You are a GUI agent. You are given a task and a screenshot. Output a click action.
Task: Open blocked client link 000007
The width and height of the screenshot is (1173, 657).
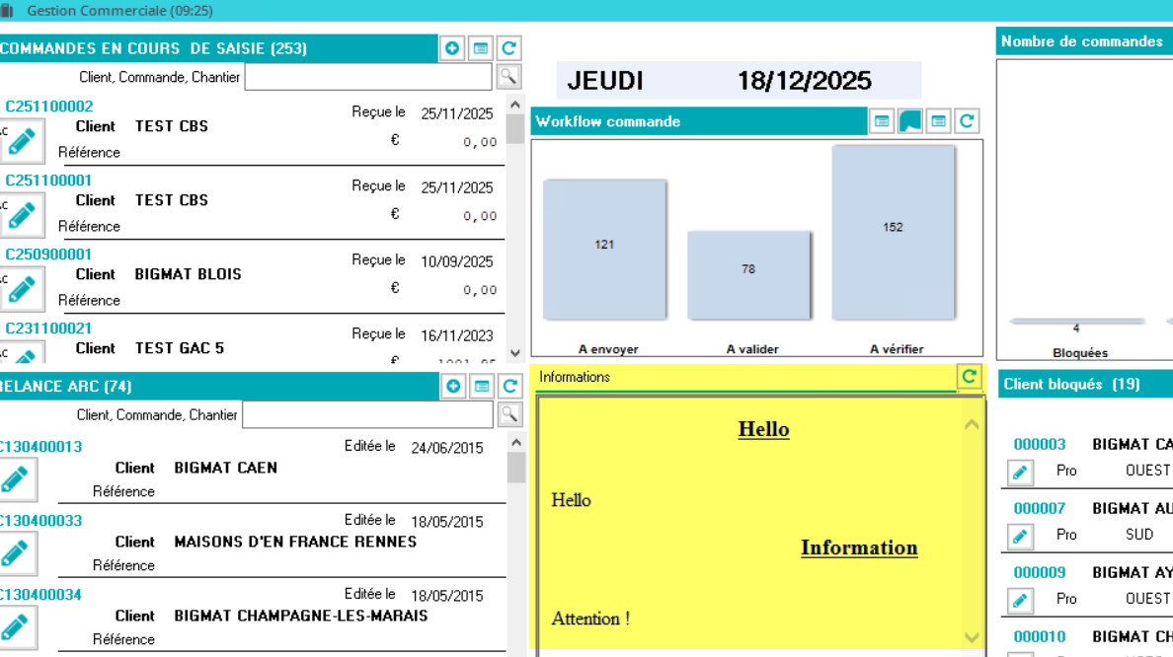(1039, 508)
